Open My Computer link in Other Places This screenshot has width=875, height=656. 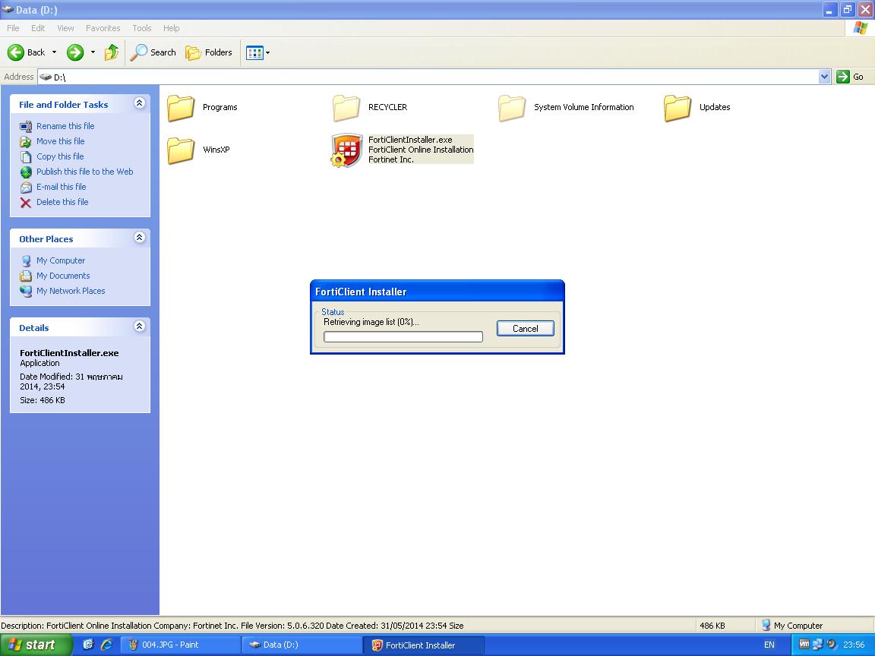(61, 260)
